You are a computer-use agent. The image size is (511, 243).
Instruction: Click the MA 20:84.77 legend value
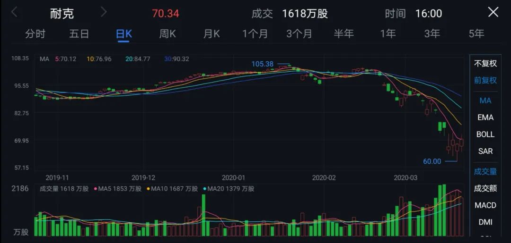[x=138, y=59]
